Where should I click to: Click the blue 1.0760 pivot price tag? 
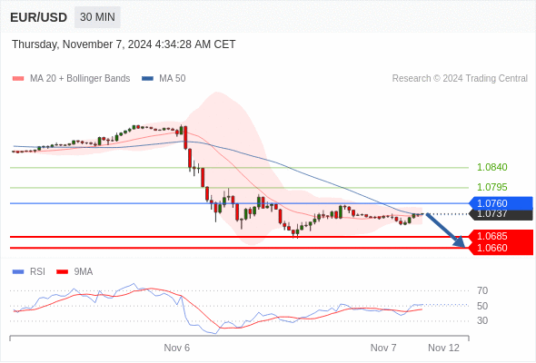click(501, 203)
